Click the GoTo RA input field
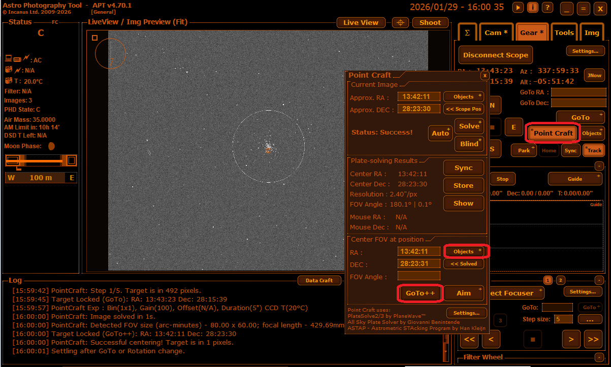 tap(578, 92)
